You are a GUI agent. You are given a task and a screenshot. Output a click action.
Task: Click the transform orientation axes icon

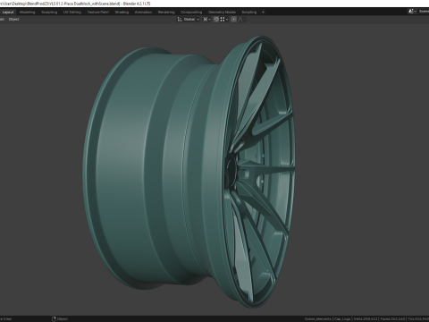coord(180,20)
